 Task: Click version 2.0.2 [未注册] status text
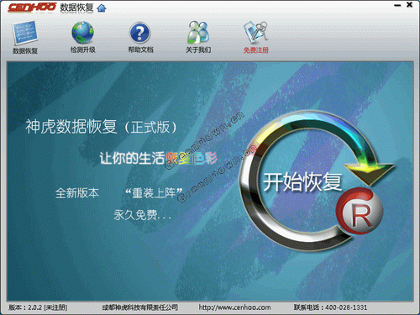[38, 307]
